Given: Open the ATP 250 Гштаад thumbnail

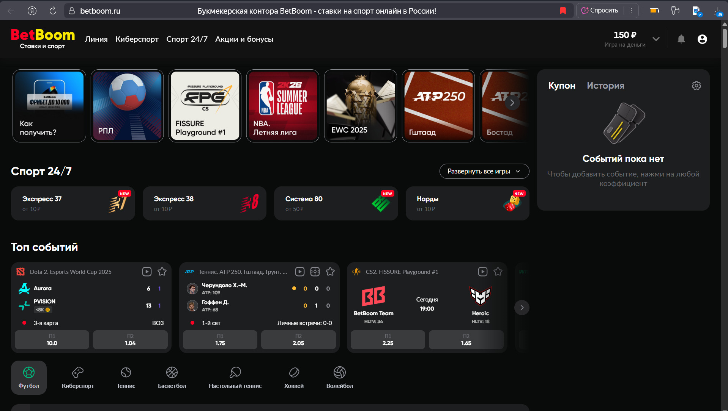Looking at the screenshot, I should 438,106.
